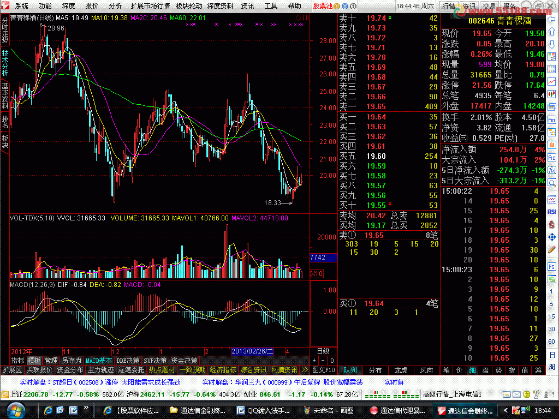The height and width of the screenshot is (419, 559).
Task: Click the 图文F10 button
Action: click(323, 370)
